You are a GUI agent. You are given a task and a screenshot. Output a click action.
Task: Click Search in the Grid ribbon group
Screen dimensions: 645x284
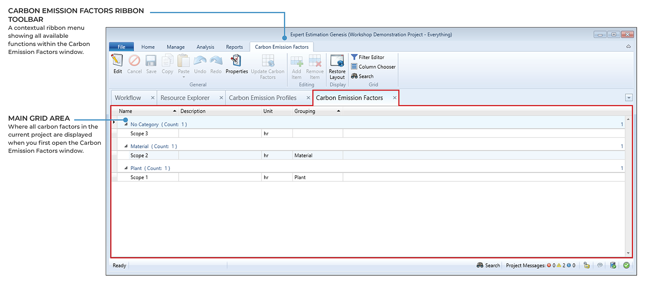click(x=362, y=76)
